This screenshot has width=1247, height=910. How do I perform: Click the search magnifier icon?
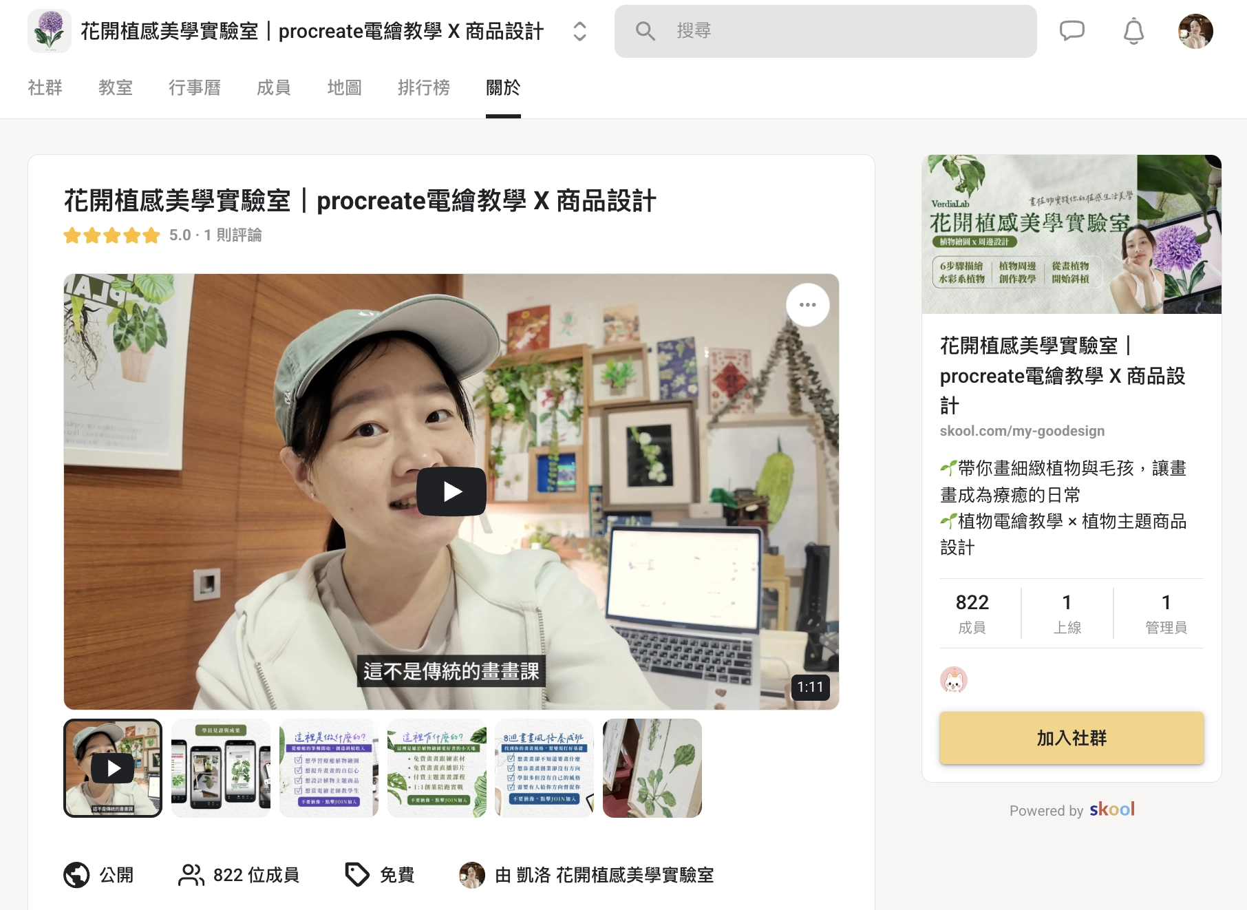pyautogui.click(x=645, y=31)
